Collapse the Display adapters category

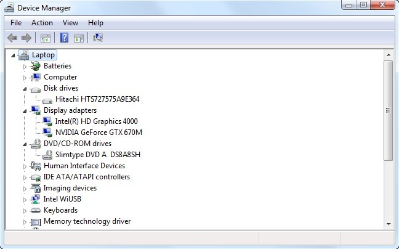click(x=25, y=111)
